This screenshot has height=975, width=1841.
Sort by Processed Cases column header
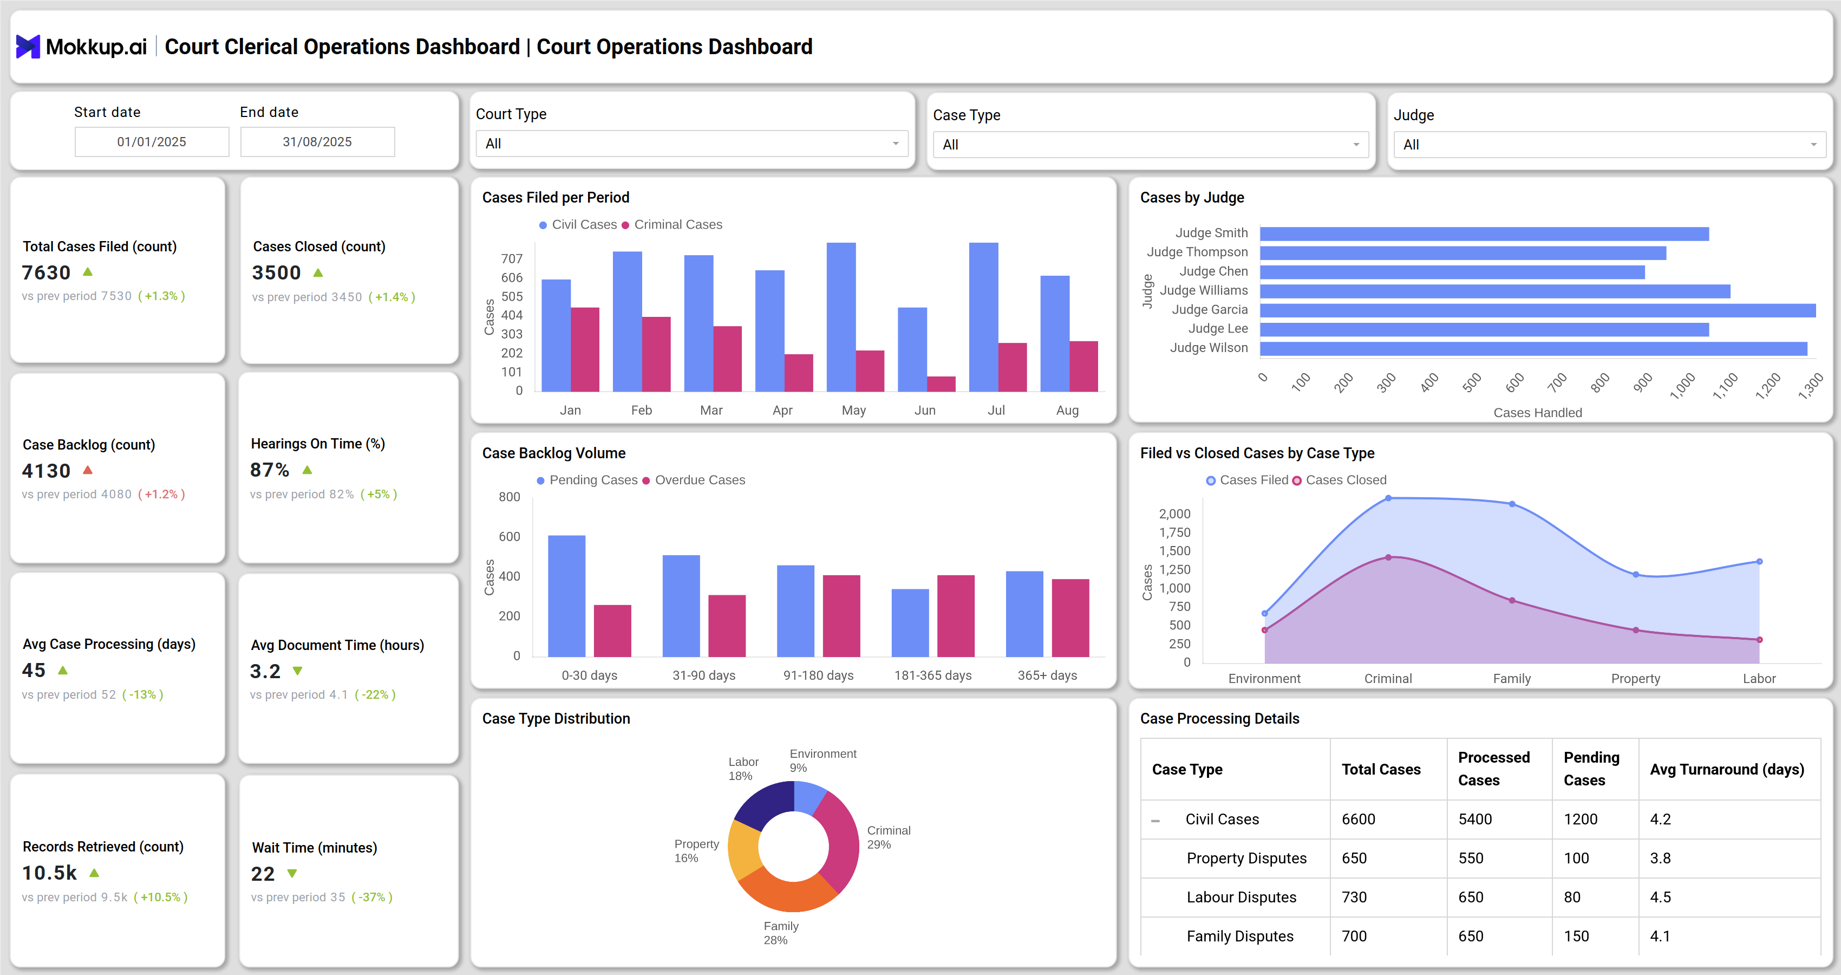pyautogui.click(x=1494, y=769)
